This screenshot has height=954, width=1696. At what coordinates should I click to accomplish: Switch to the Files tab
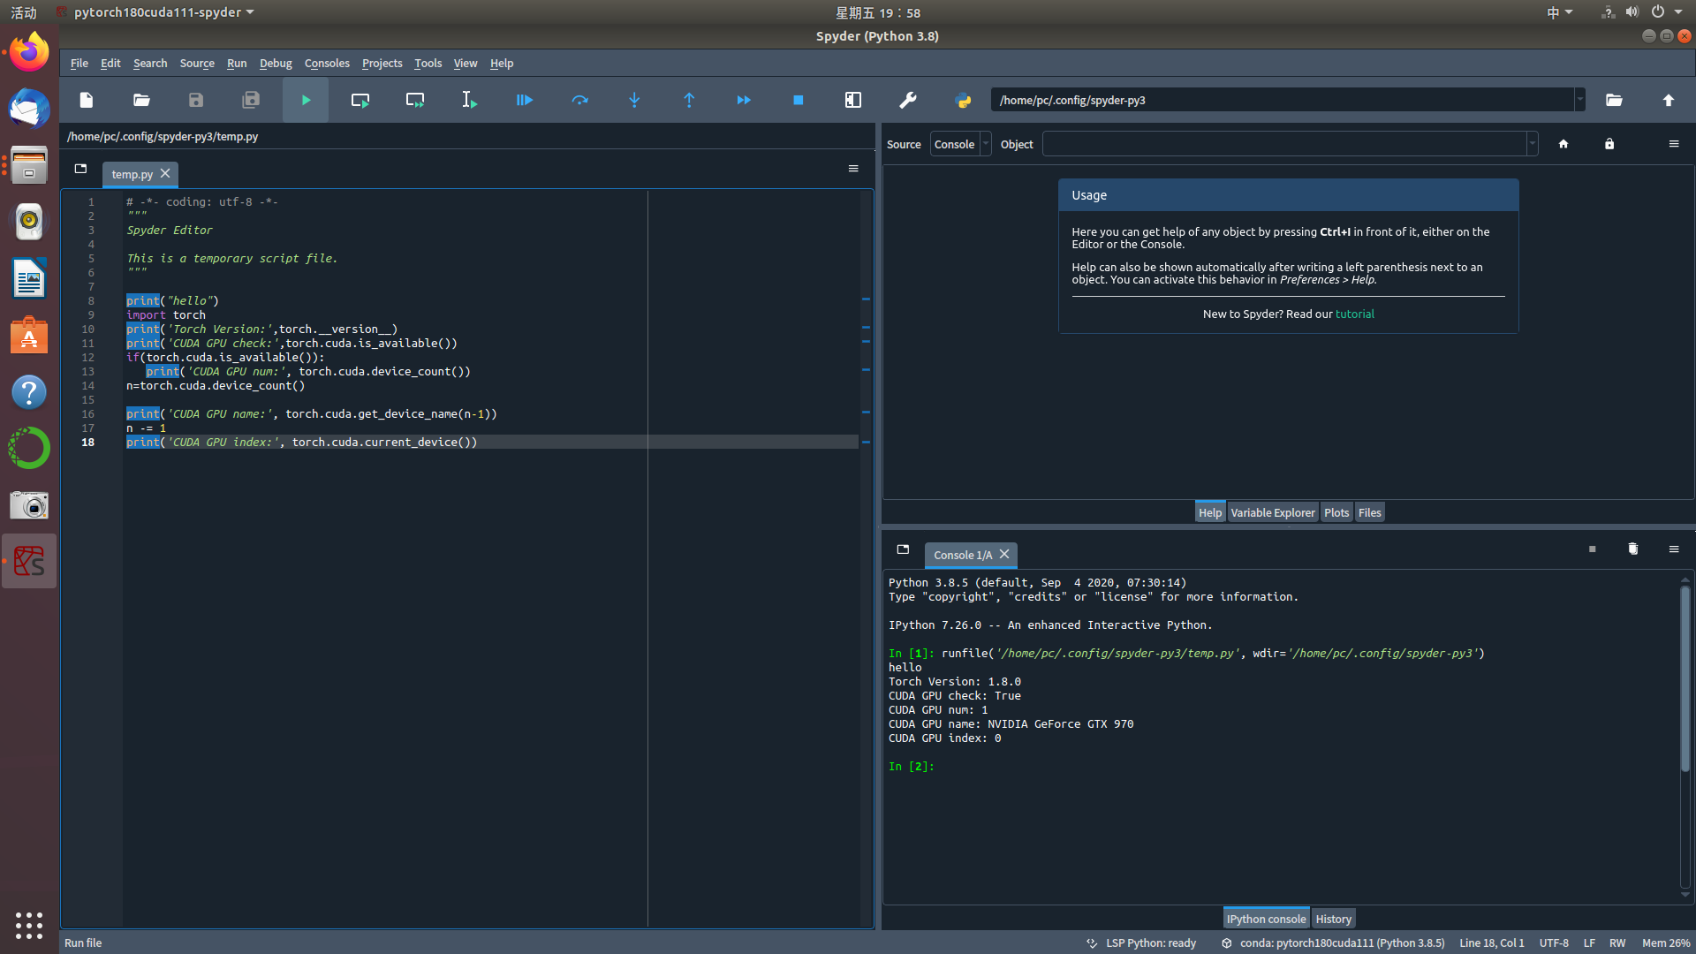(x=1370, y=512)
